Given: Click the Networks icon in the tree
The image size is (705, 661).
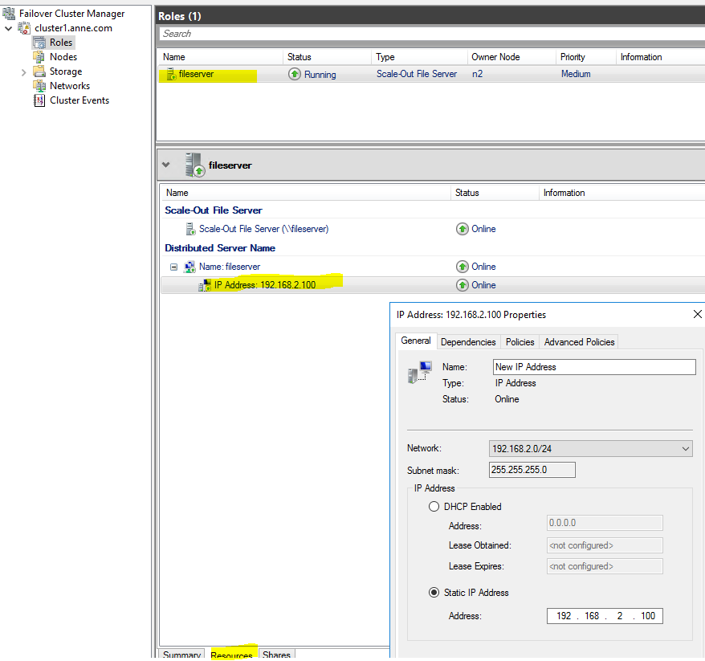Looking at the screenshot, I should 39,85.
